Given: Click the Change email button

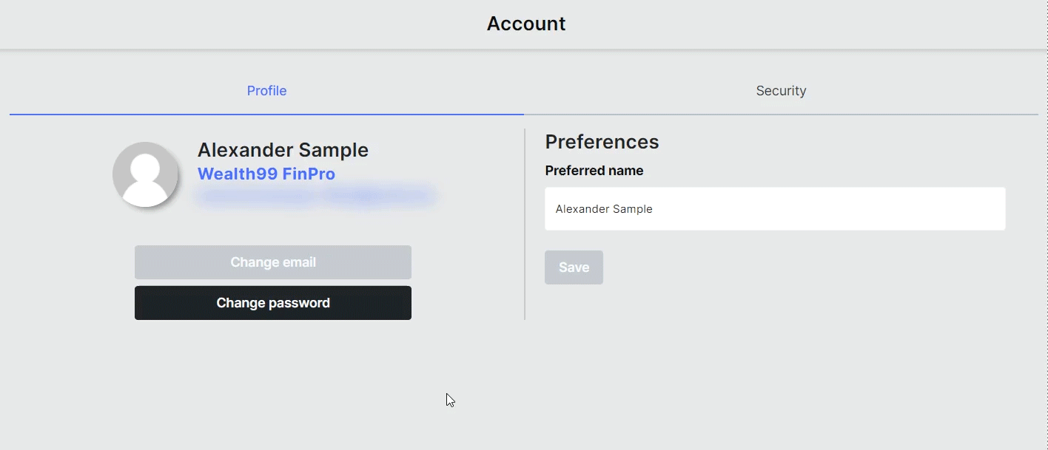Looking at the screenshot, I should (273, 262).
